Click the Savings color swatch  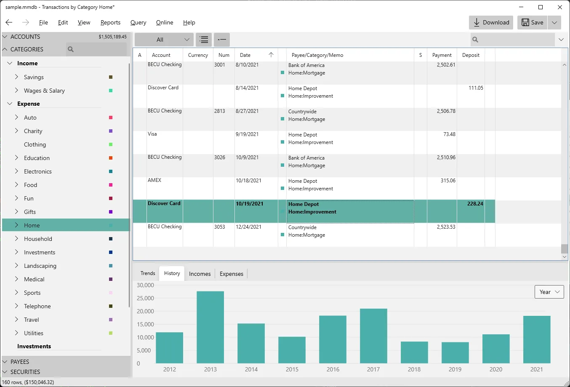(x=111, y=77)
